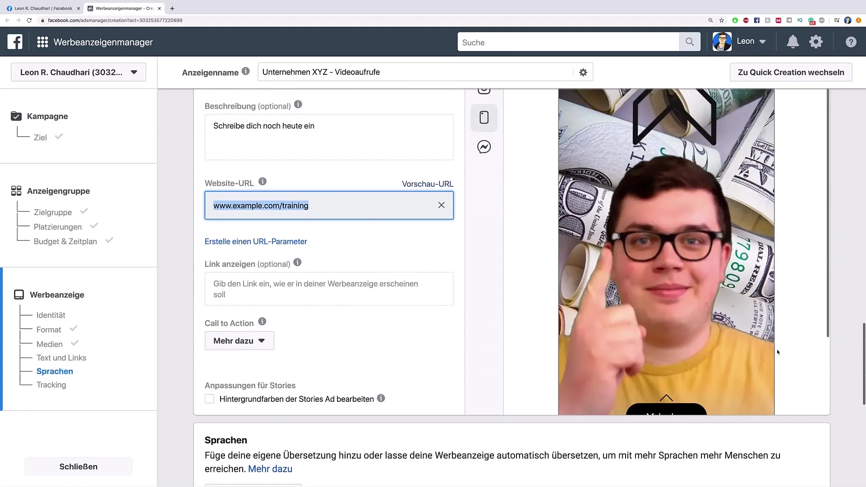The height and width of the screenshot is (487, 866).
Task: Clear the Website-URL input field
Action: [441, 205]
